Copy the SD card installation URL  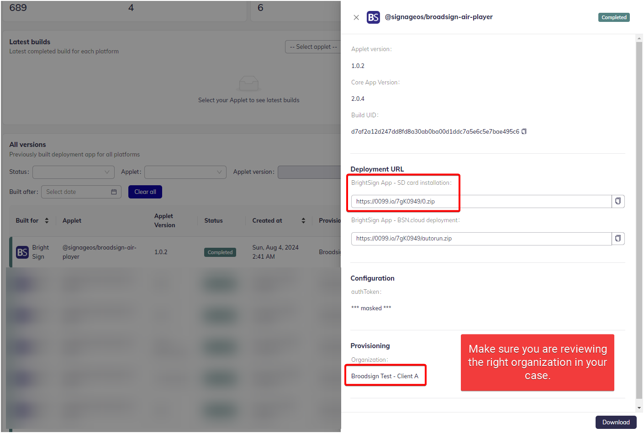click(618, 201)
